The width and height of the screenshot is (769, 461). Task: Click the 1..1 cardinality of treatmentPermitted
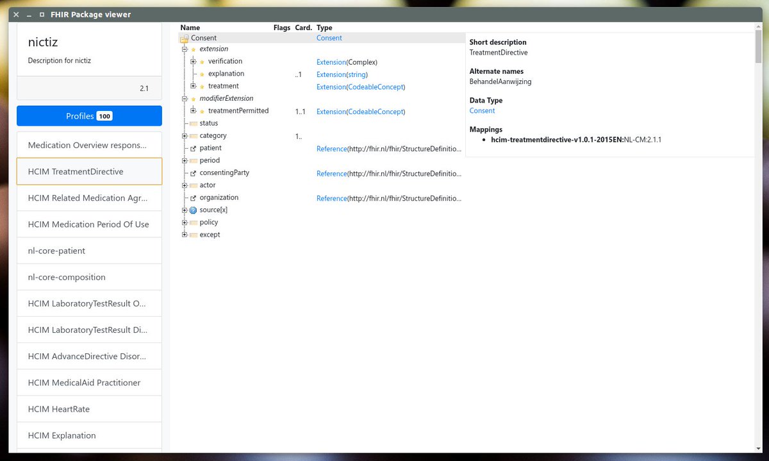300,112
